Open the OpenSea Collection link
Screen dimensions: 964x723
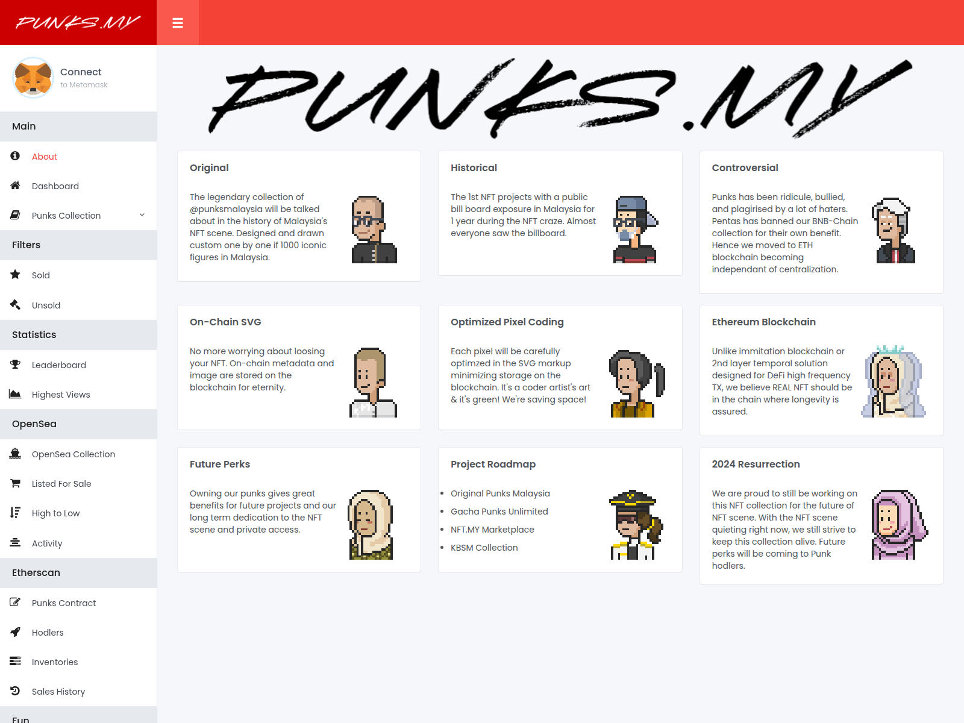click(78, 454)
